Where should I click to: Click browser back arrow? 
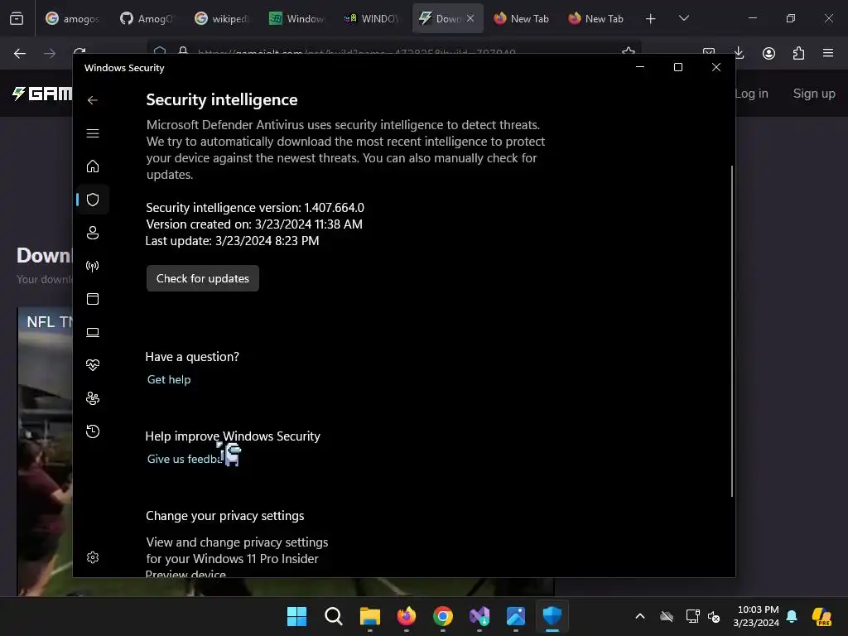coord(20,53)
